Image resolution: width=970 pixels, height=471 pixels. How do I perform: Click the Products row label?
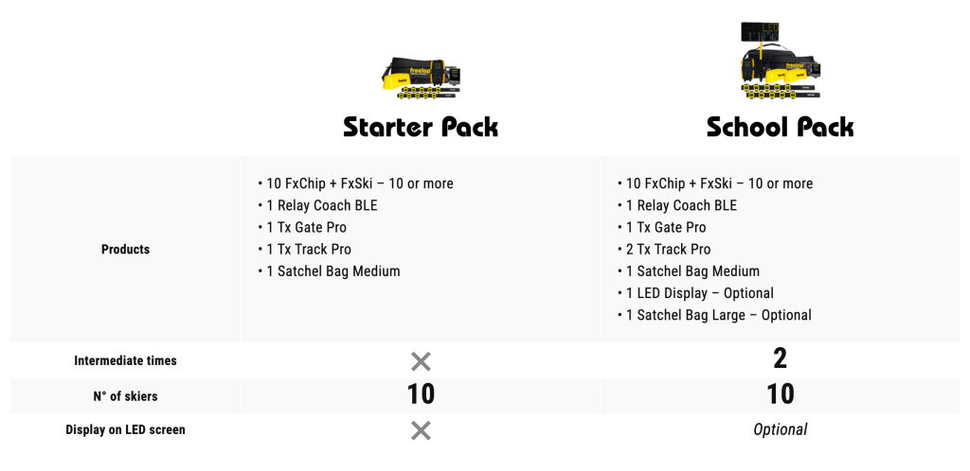tap(126, 250)
